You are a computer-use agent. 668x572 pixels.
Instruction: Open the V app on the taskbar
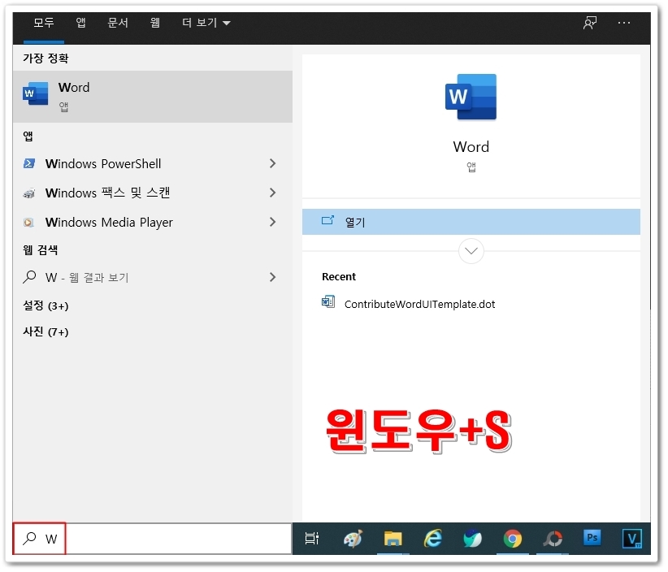pos(631,539)
